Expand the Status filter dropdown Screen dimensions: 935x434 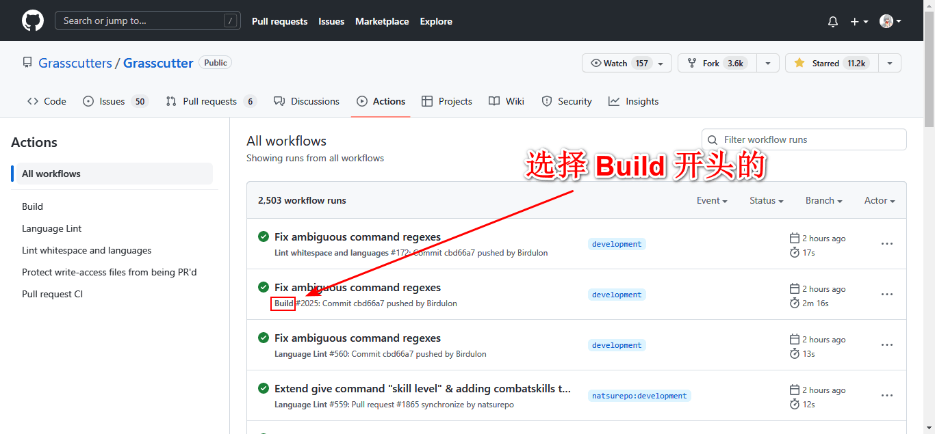[766, 200]
